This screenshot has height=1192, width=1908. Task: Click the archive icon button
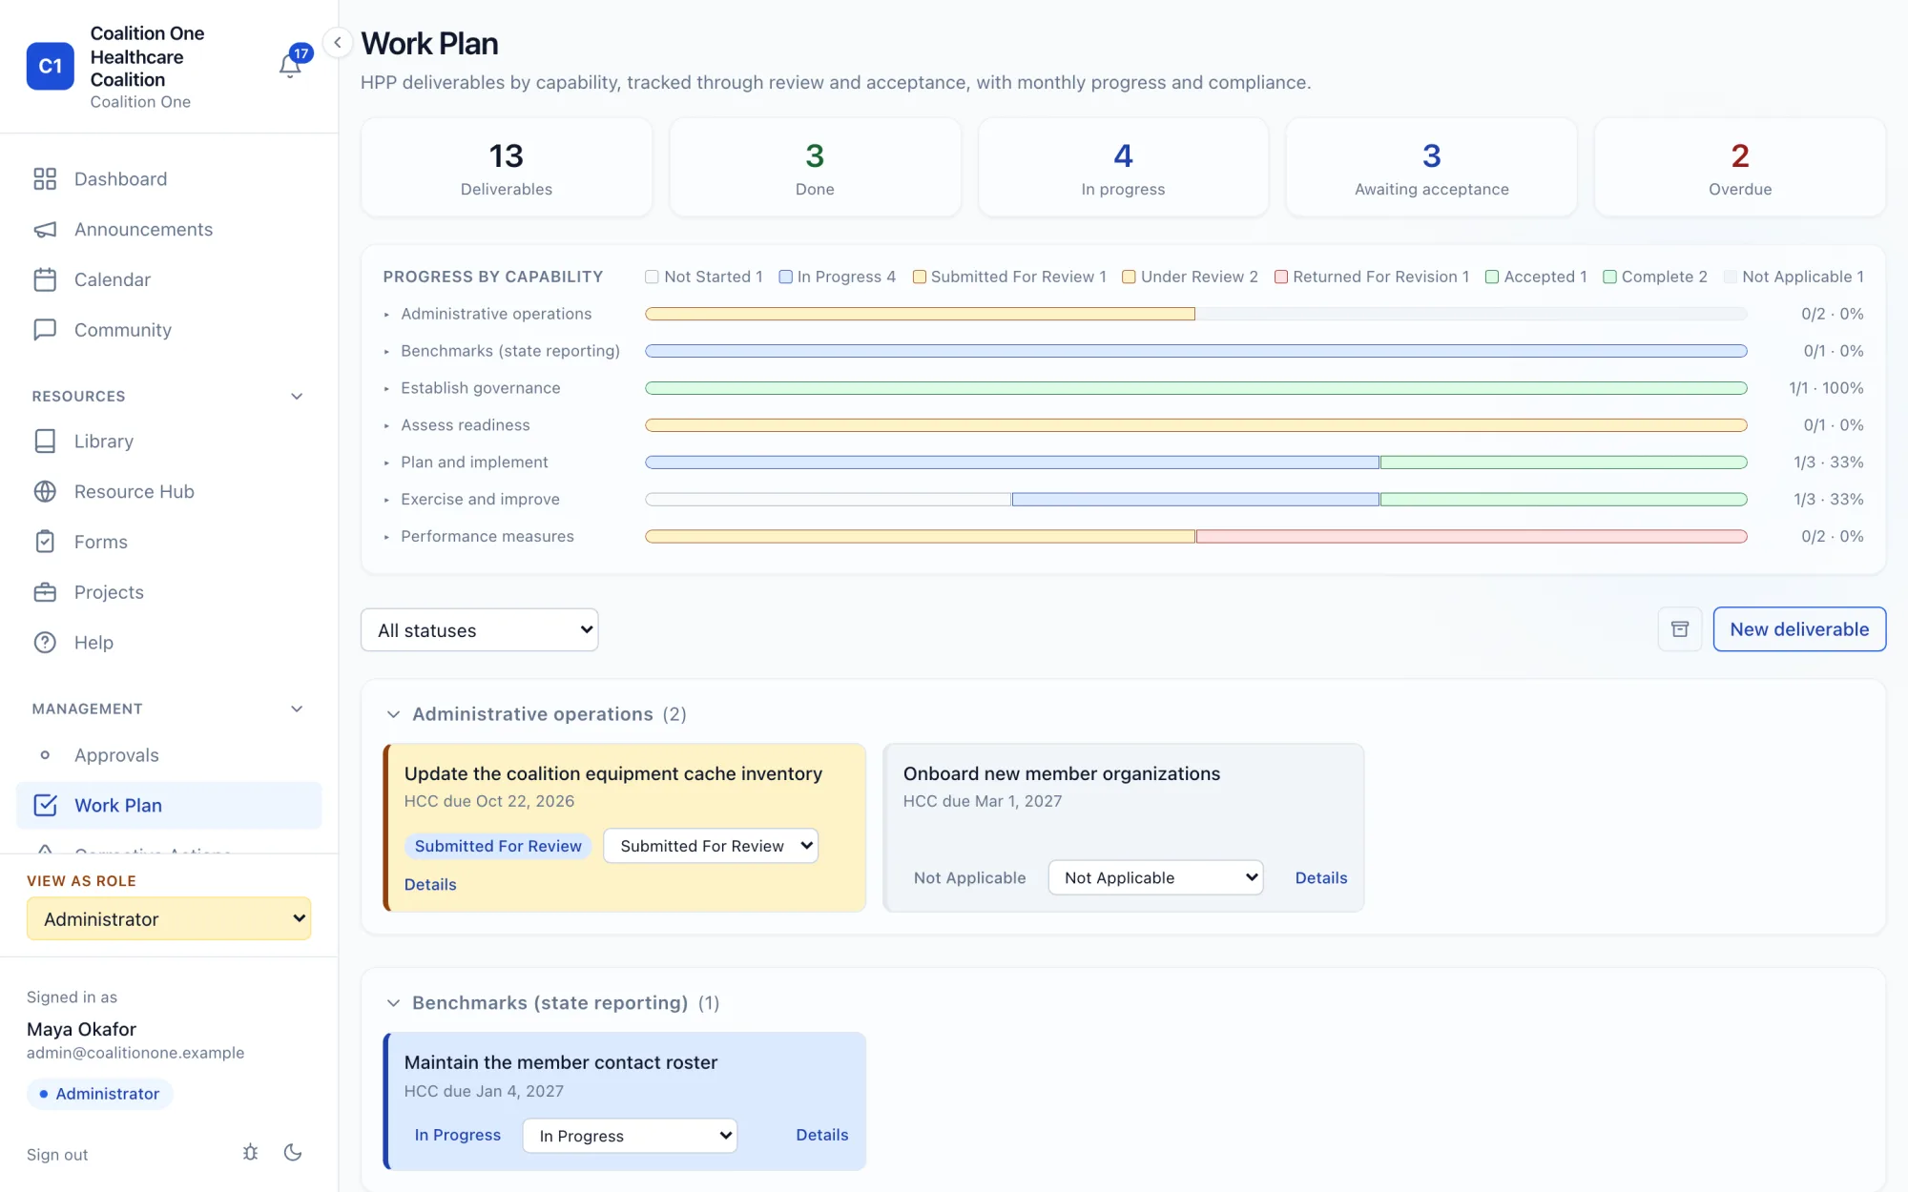pos(1680,629)
